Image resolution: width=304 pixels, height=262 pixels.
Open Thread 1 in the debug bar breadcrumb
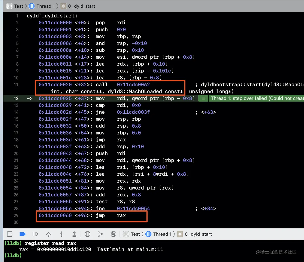pos(162,234)
